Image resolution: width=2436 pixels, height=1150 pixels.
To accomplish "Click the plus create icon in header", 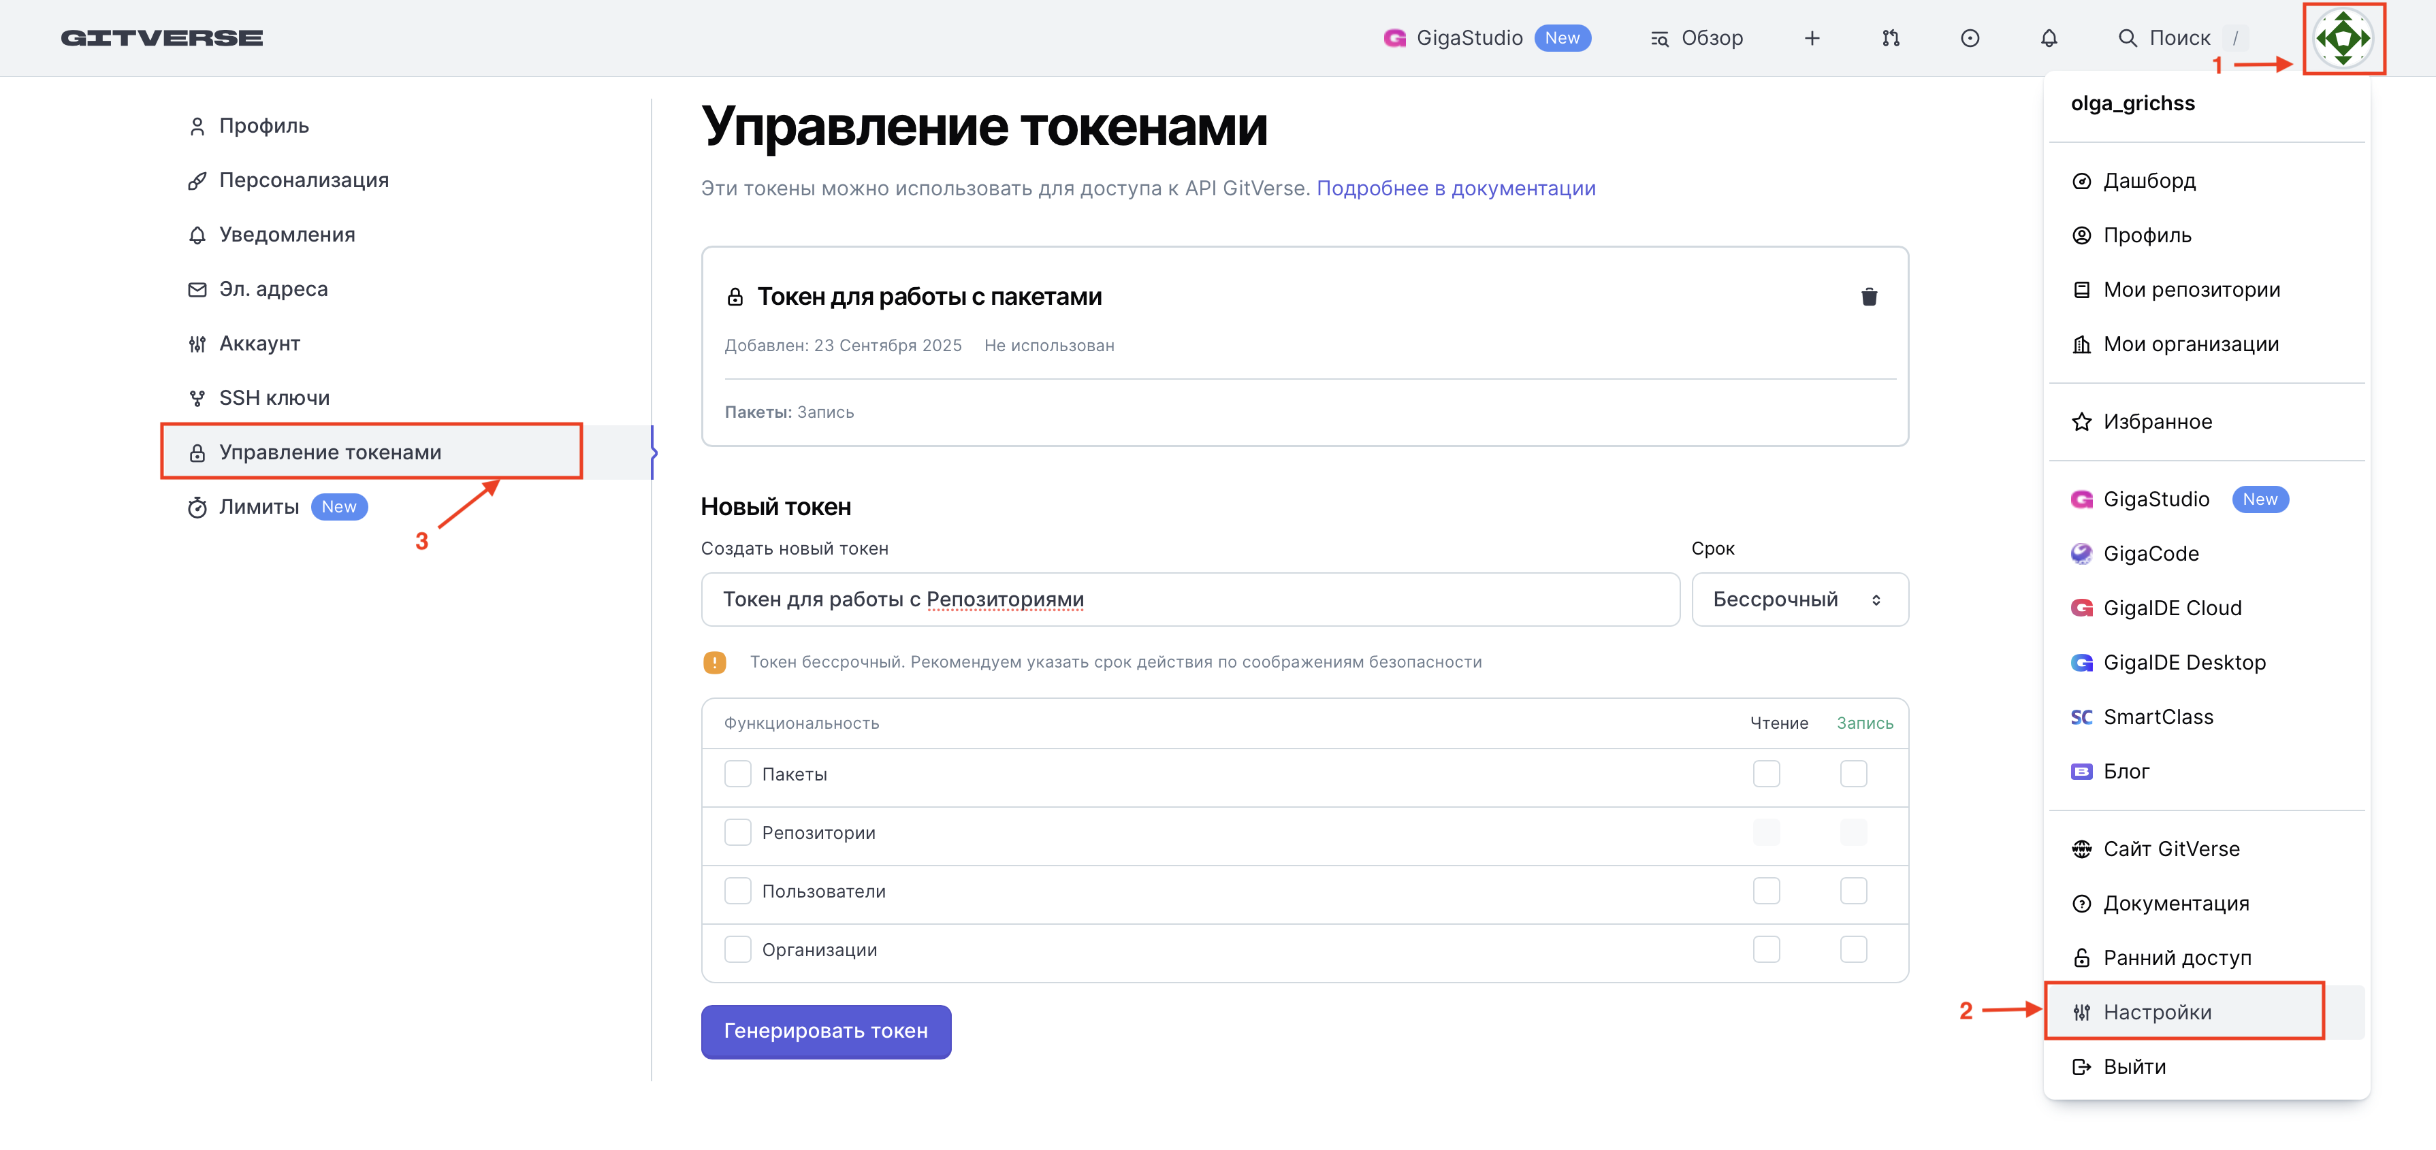I will (1812, 38).
